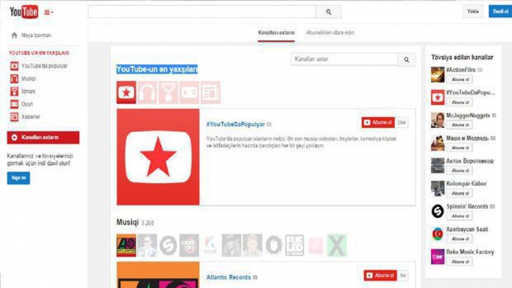The height and width of the screenshot is (288, 512).
Task: Click the red Kanalları axtarın sidebar button
Action: 43,137
